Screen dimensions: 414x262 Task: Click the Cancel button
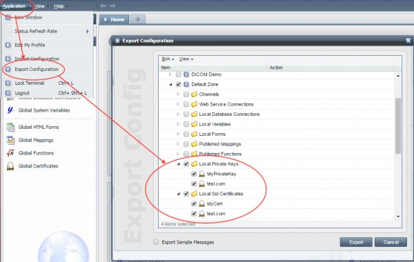tap(391, 242)
